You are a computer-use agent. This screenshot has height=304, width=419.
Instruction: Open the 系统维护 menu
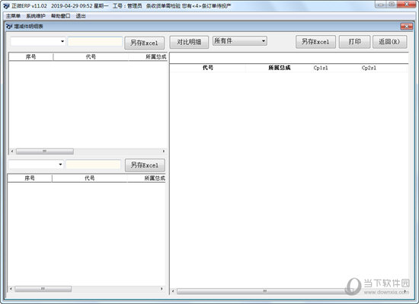point(36,16)
